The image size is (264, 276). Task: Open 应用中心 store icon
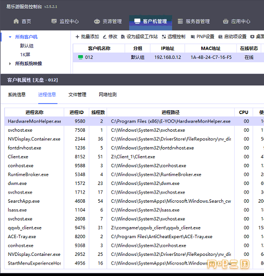226,21
